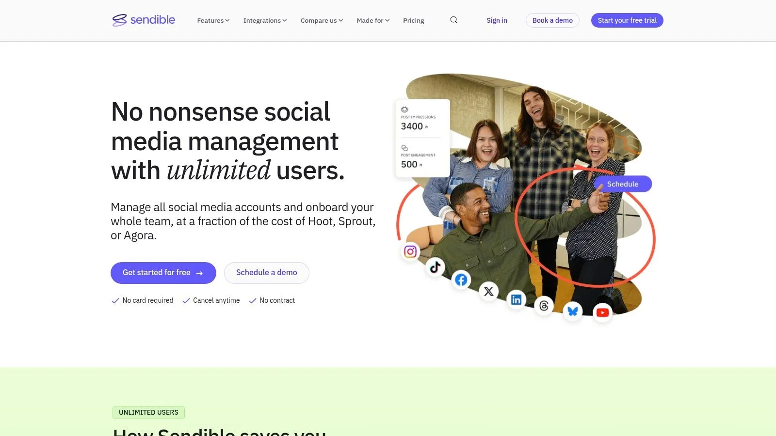Expand the Features dropdown menu

tap(213, 20)
